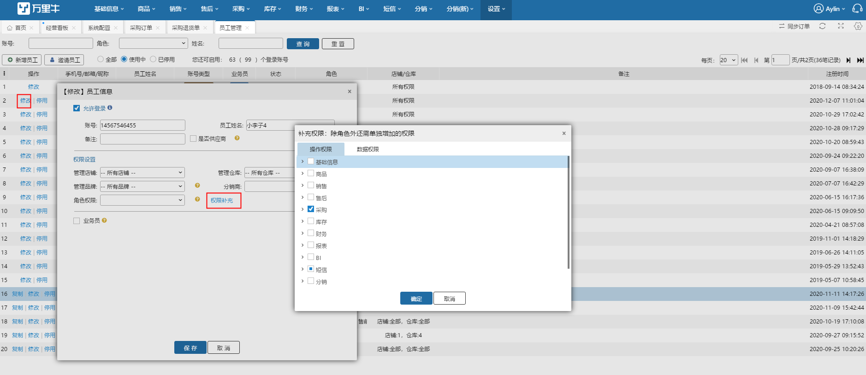Expand the 分销 tree node
The height and width of the screenshot is (375, 866).
pyautogui.click(x=303, y=281)
